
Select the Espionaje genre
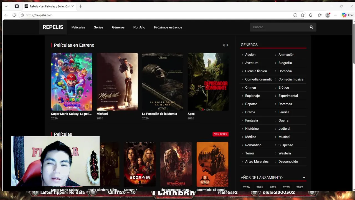coord(252,96)
